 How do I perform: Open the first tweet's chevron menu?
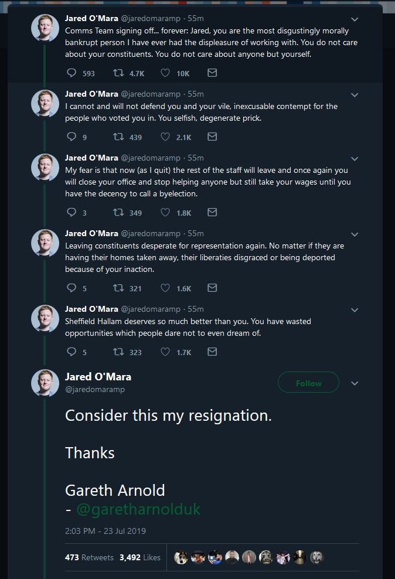pyautogui.click(x=355, y=19)
